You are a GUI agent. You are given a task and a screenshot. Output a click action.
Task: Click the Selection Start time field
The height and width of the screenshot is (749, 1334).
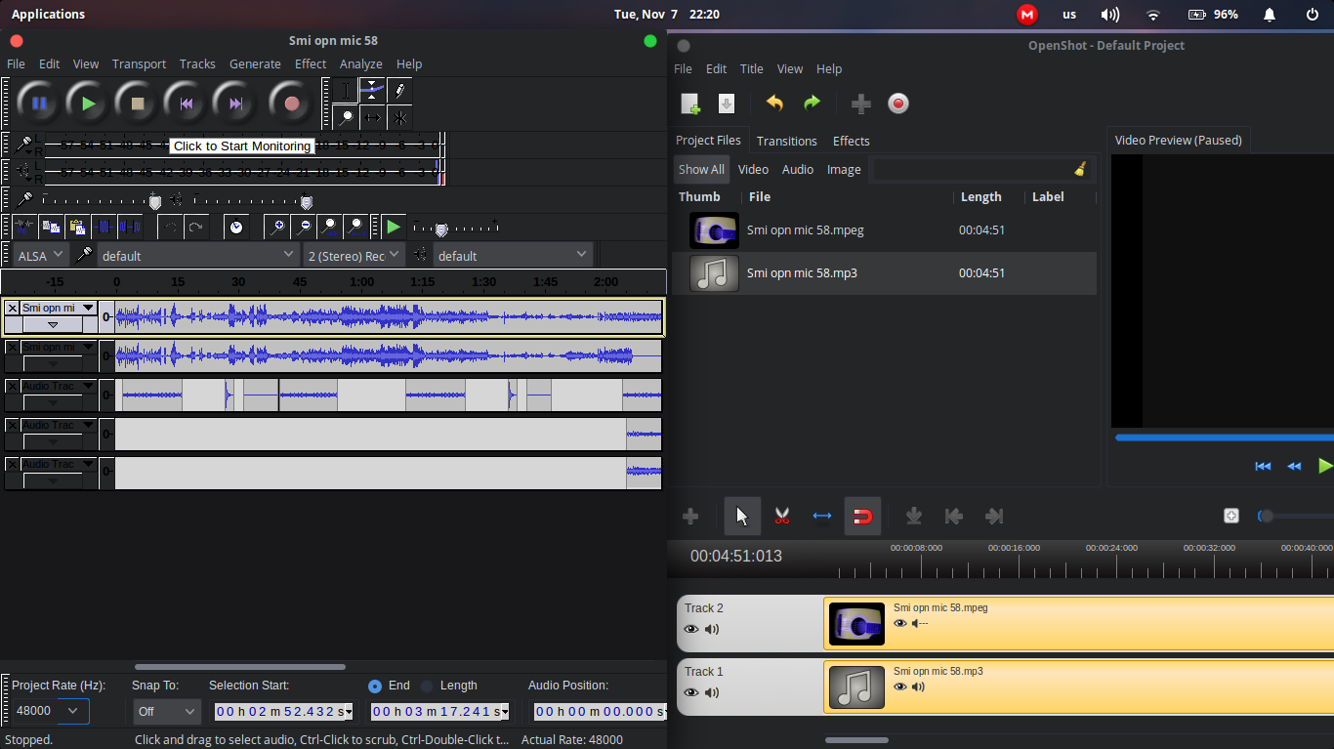click(x=283, y=711)
